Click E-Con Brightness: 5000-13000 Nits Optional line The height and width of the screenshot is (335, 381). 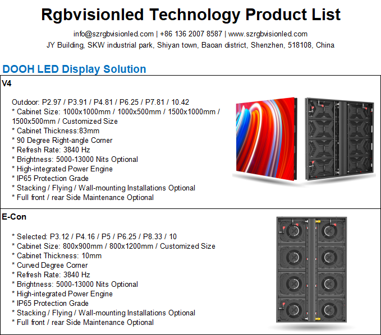click(75, 284)
